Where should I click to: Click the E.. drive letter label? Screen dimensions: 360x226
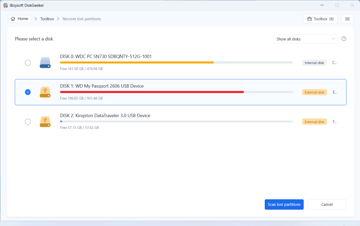335,92
